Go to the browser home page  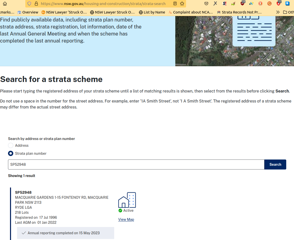tap(5, 3)
